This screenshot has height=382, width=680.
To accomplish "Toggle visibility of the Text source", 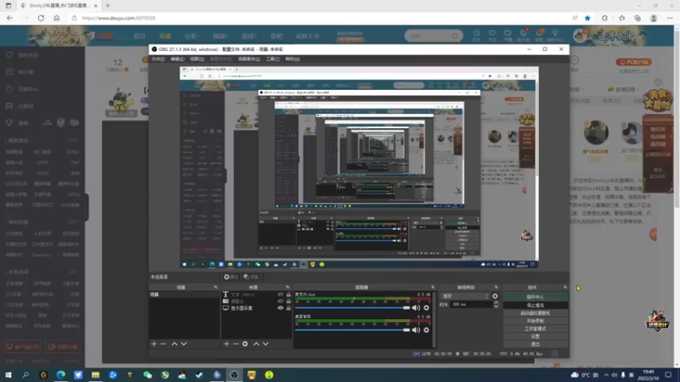I will point(280,295).
